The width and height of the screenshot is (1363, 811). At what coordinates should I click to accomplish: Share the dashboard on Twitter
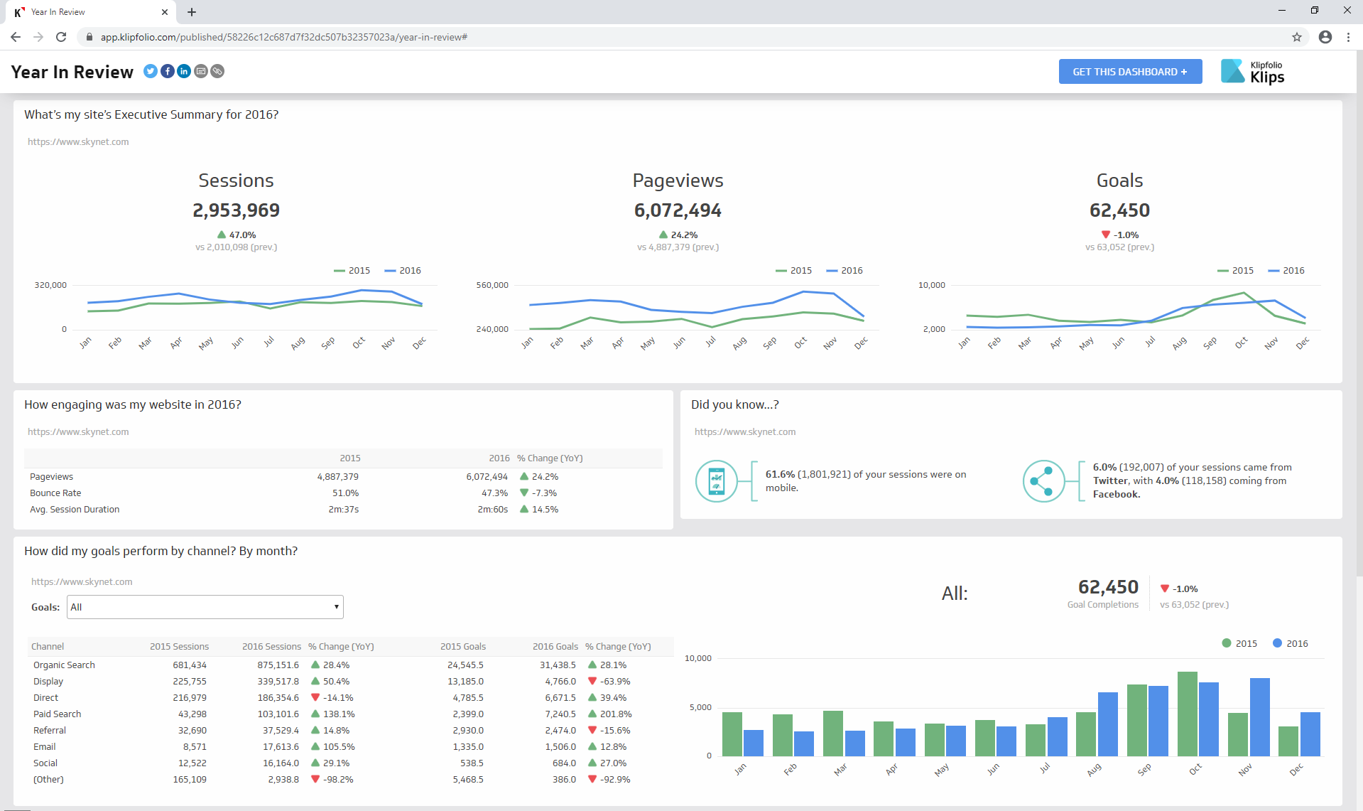coord(150,71)
